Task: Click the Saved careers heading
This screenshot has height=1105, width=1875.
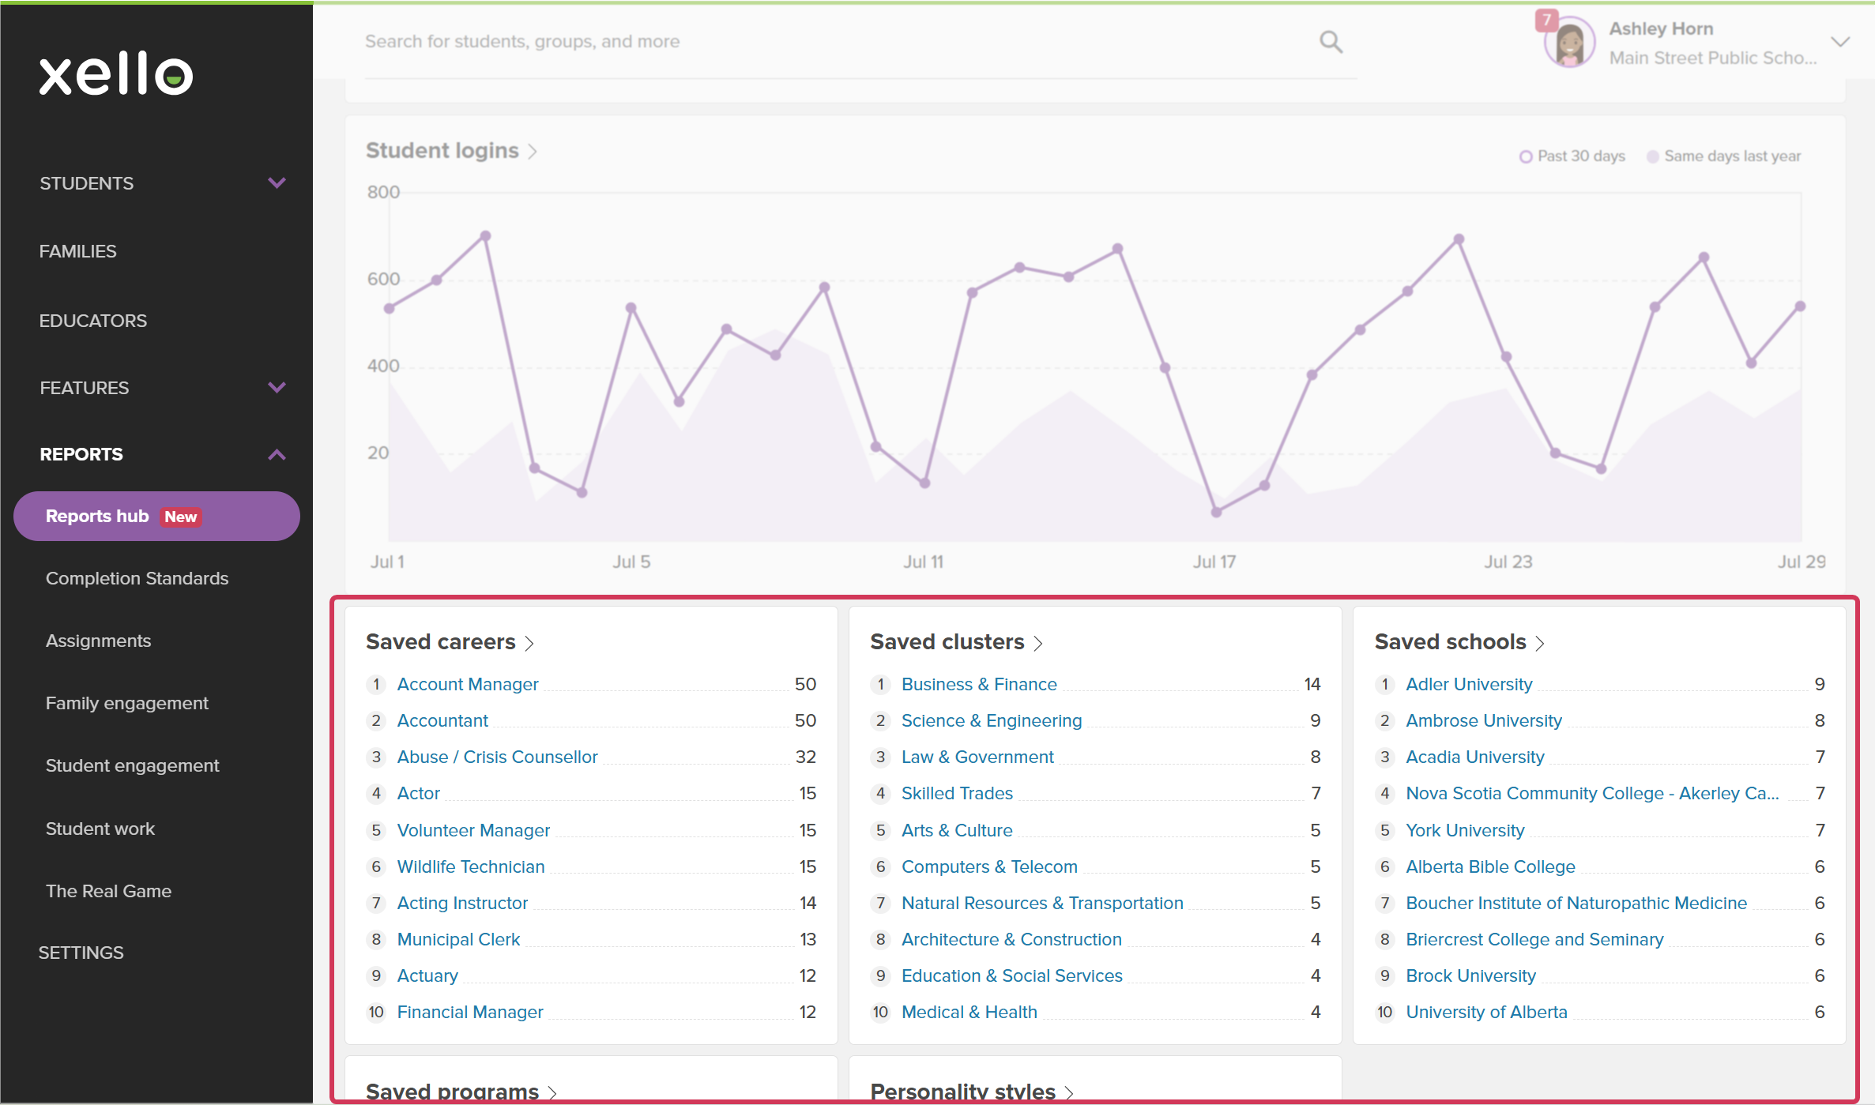Action: (441, 642)
